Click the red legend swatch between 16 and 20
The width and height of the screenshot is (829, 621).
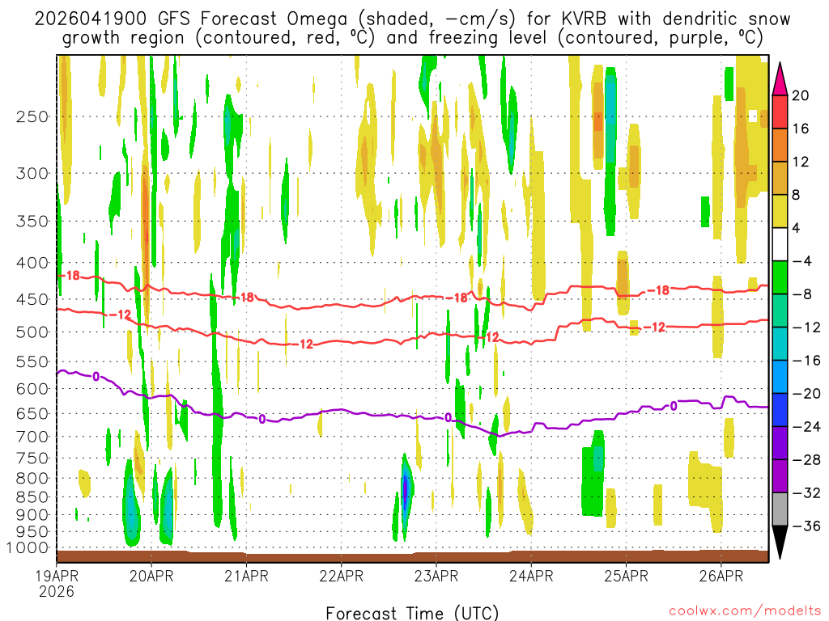click(780, 112)
